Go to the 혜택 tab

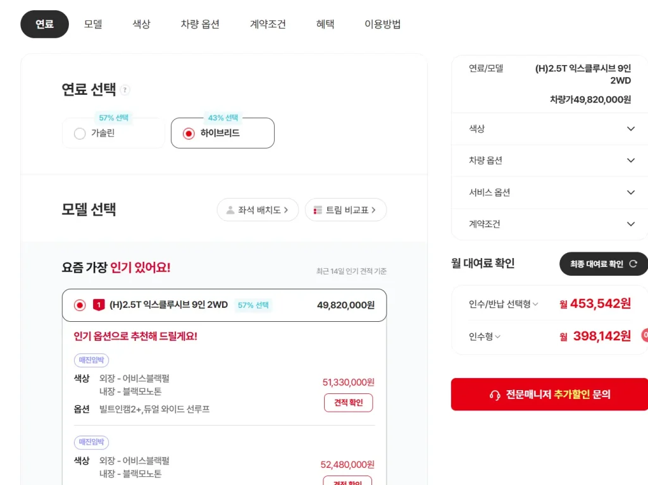[x=325, y=24]
